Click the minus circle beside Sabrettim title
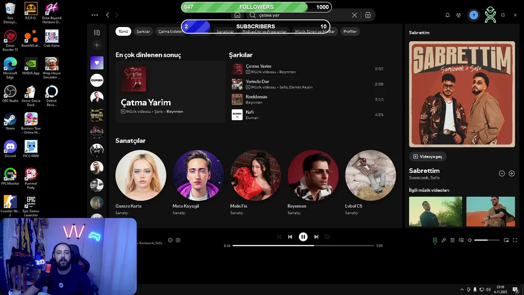The image size is (524, 295). pos(502,173)
